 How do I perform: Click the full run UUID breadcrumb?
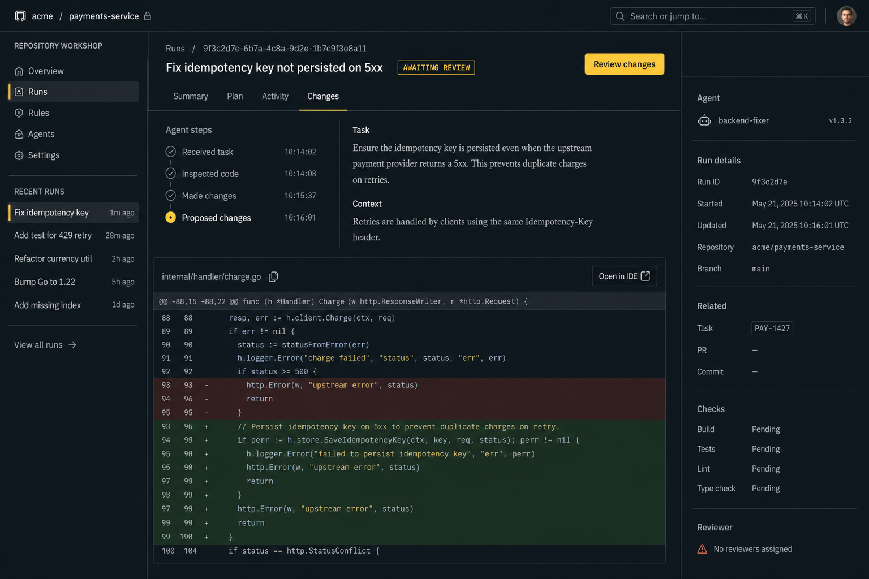(x=285, y=49)
